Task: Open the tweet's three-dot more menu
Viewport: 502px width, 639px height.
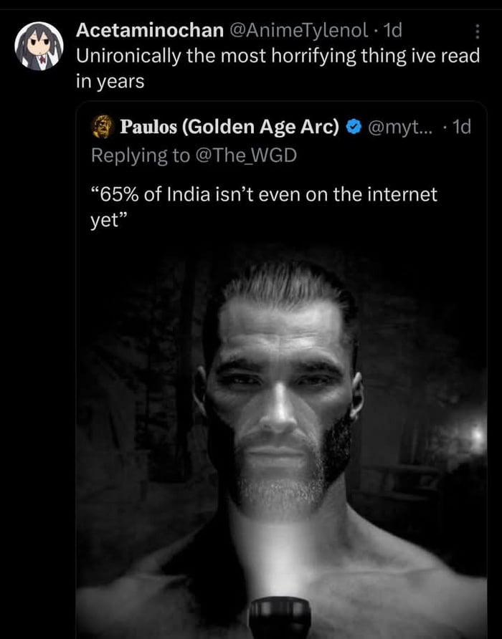Action: pyautogui.click(x=478, y=32)
